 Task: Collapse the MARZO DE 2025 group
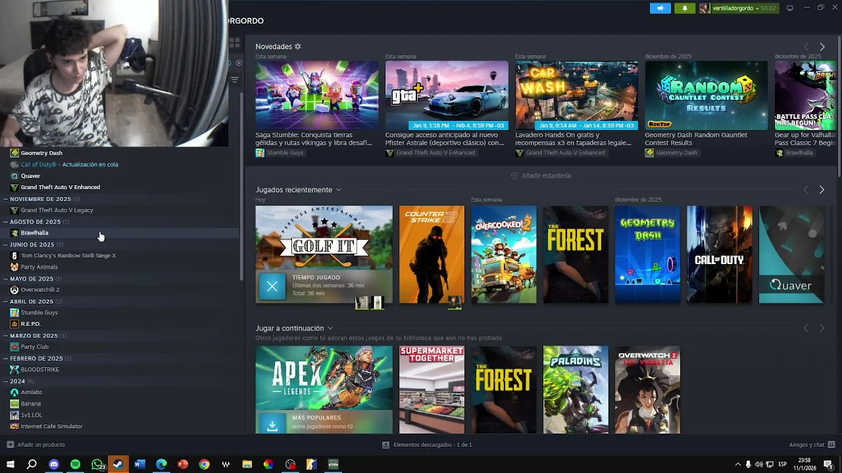point(5,336)
